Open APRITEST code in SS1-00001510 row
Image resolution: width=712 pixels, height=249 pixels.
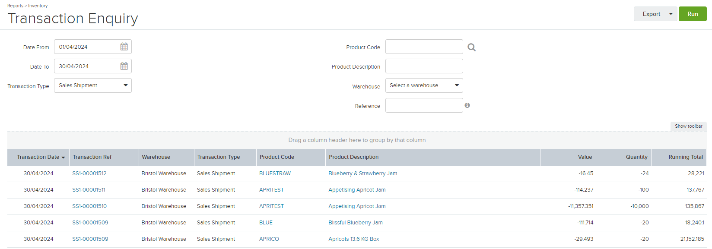click(271, 206)
